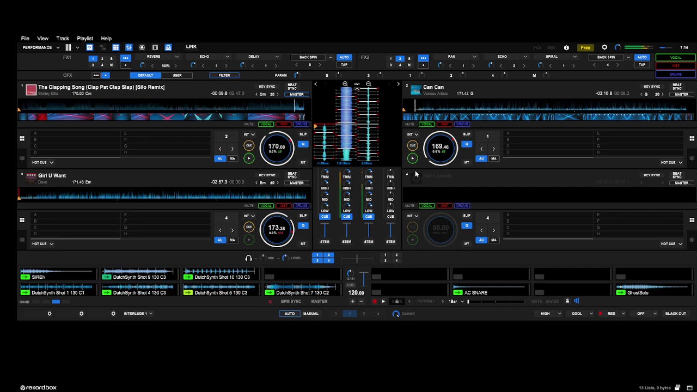This screenshot has width=697, height=392.
Task: Set Girl U Want deck as MASTER
Action: (297, 183)
